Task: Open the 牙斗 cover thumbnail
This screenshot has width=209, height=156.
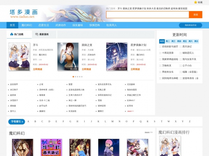Action: point(19,57)
